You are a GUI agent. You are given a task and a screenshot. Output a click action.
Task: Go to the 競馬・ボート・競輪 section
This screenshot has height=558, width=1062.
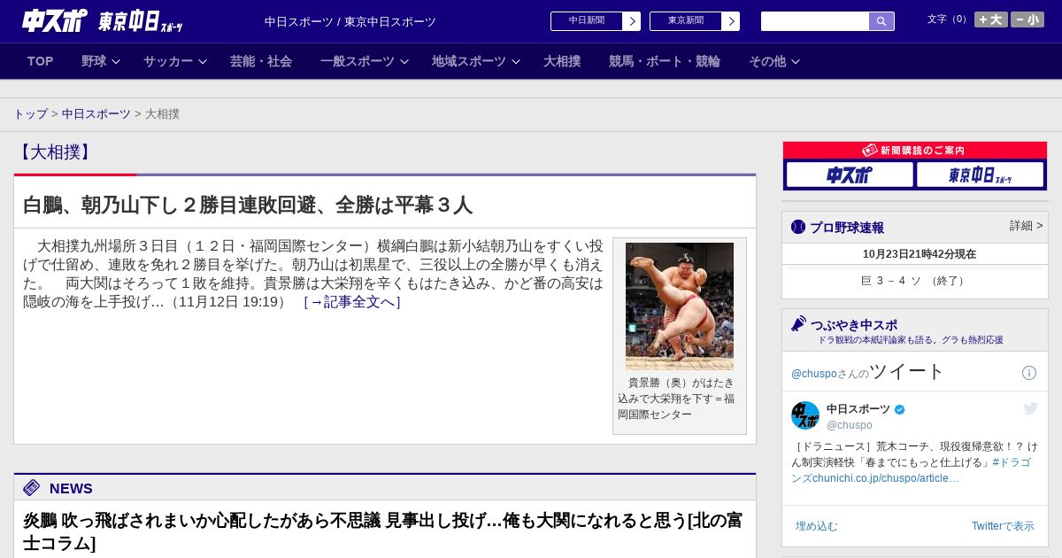(x=665, y=61)
